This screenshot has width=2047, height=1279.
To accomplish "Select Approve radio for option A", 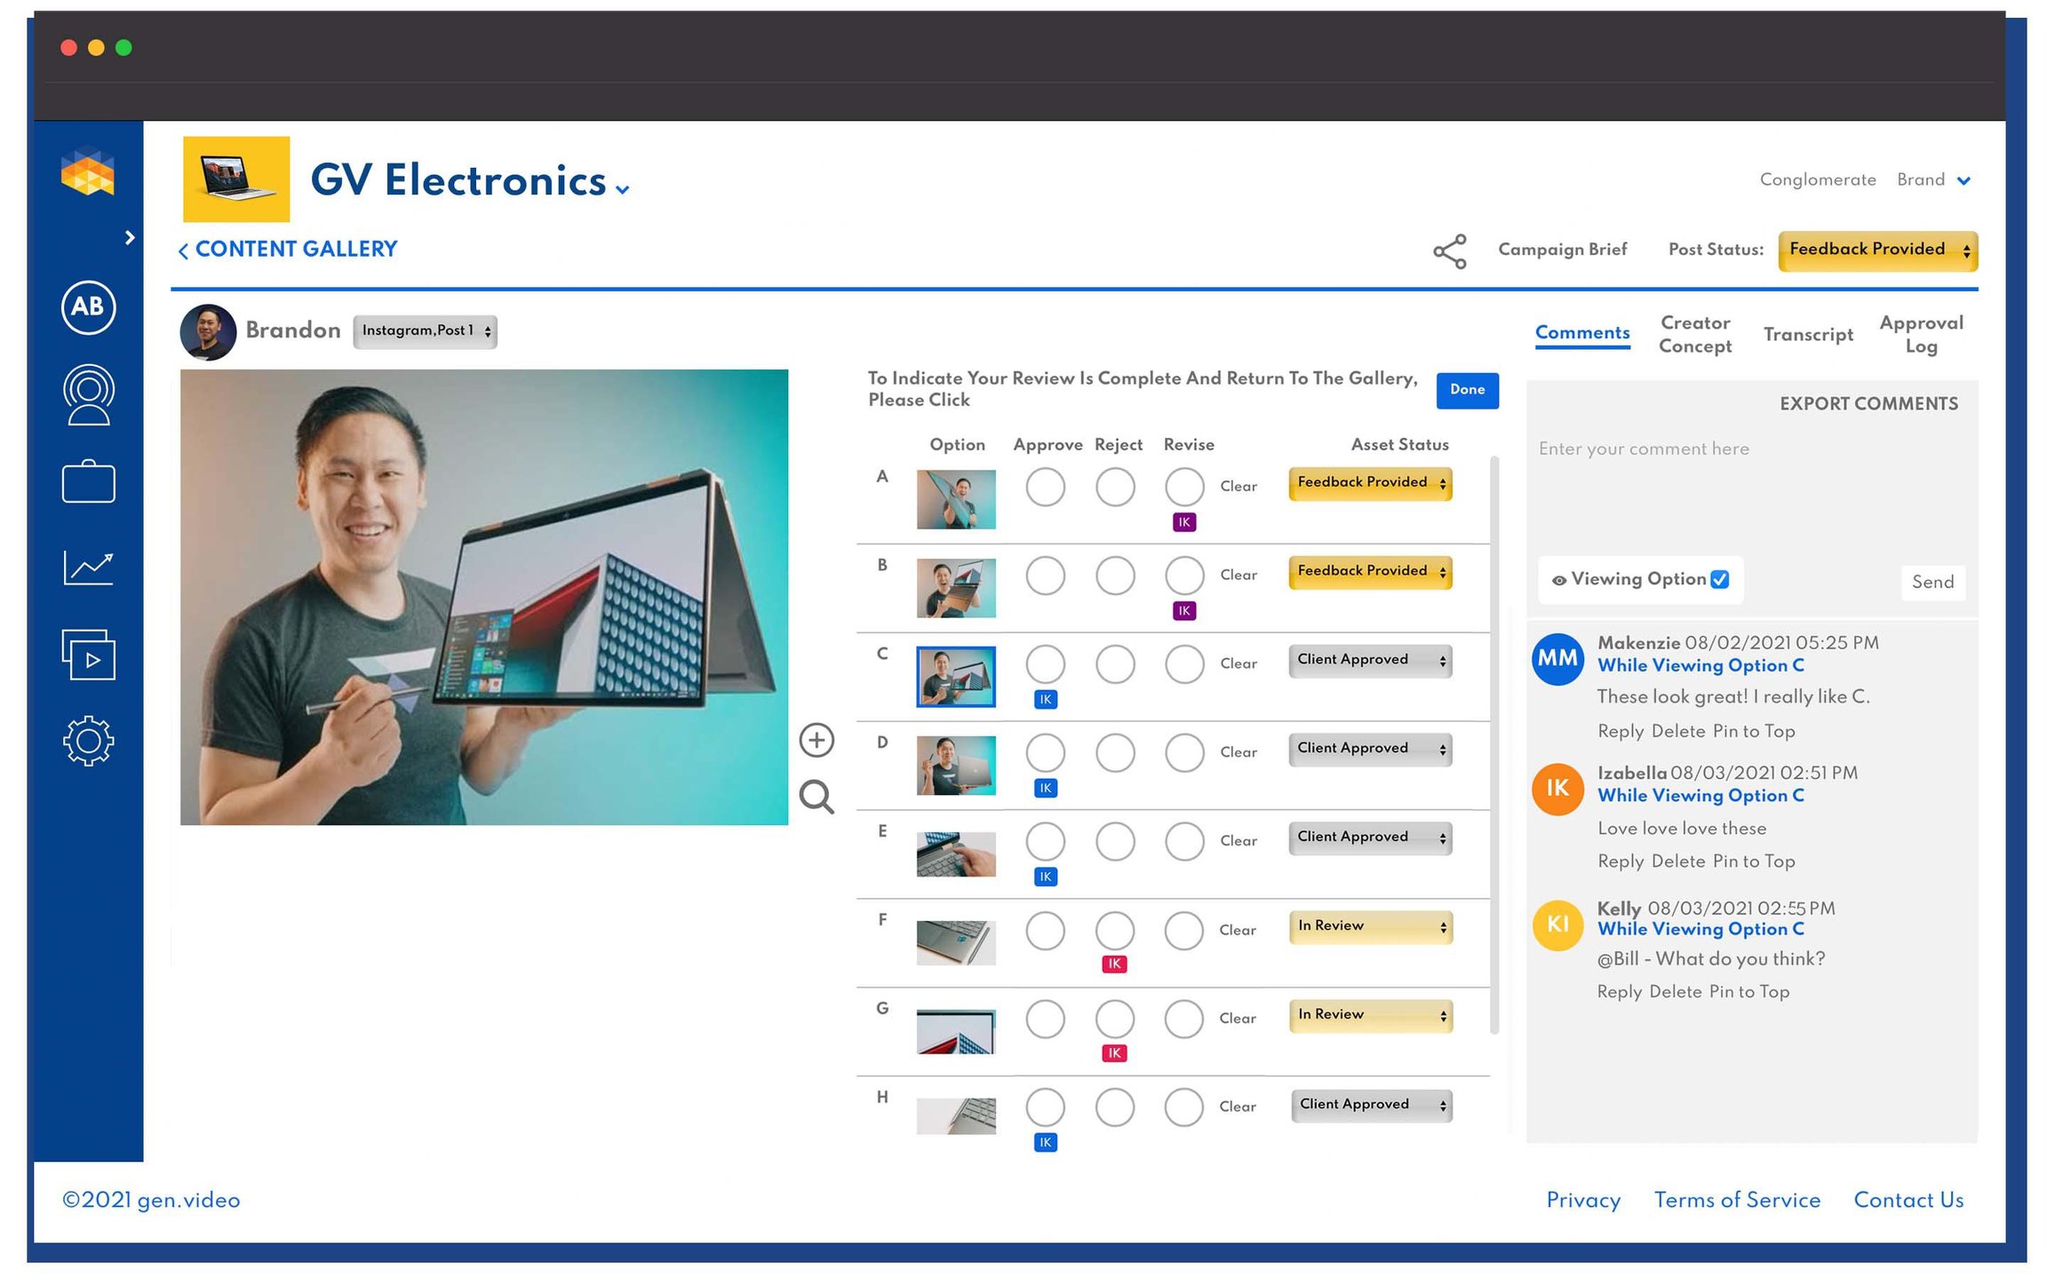I will pyautogui.click(x=1045, y=487).
